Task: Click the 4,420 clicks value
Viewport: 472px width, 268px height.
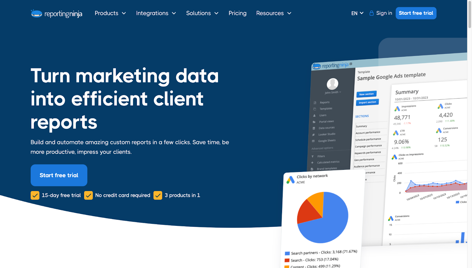Action: point(445,115)
